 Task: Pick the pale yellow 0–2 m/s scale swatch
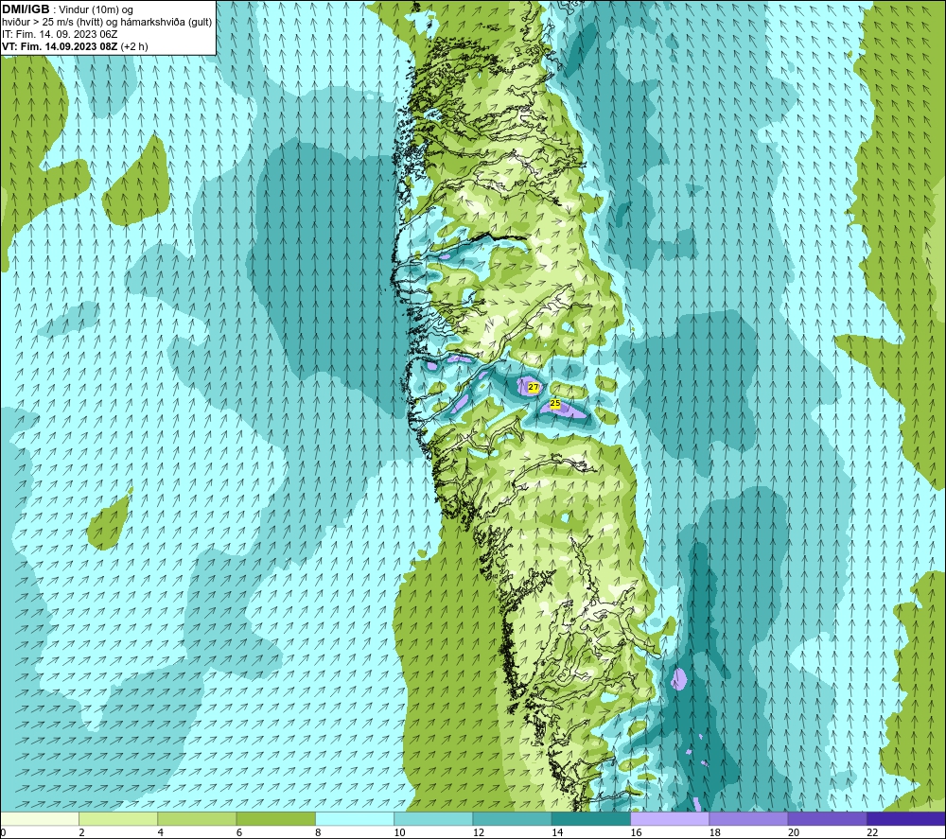(x=39, y=819)
